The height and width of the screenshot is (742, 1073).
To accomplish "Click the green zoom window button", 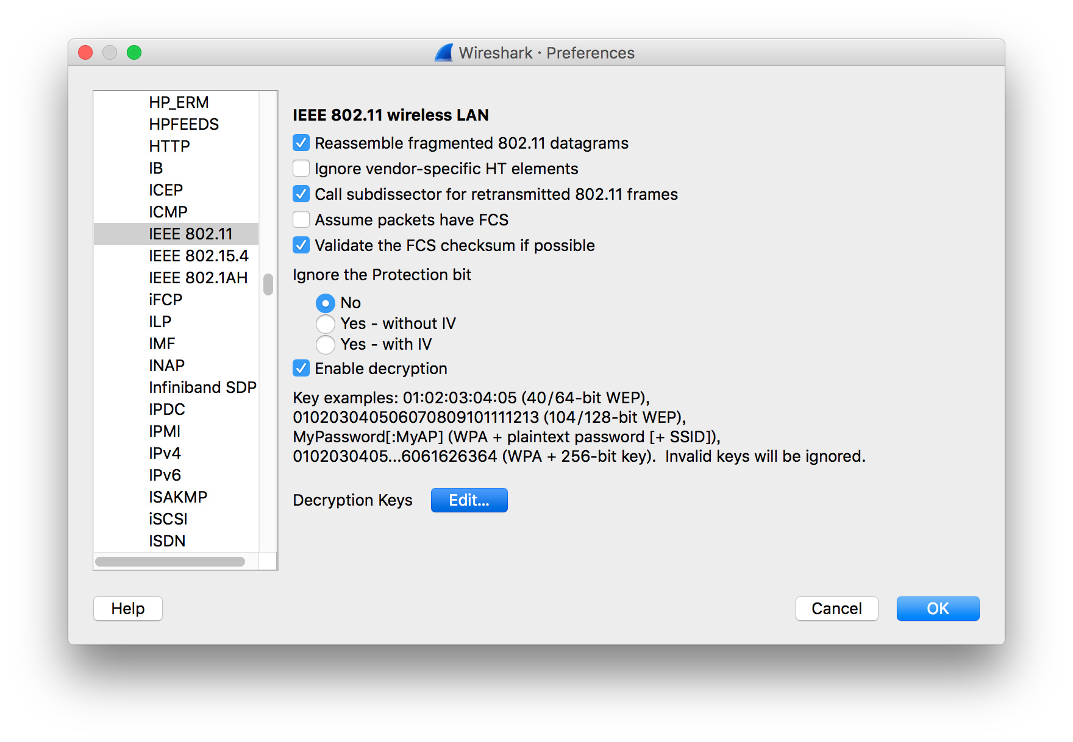I will pos(134,52).
